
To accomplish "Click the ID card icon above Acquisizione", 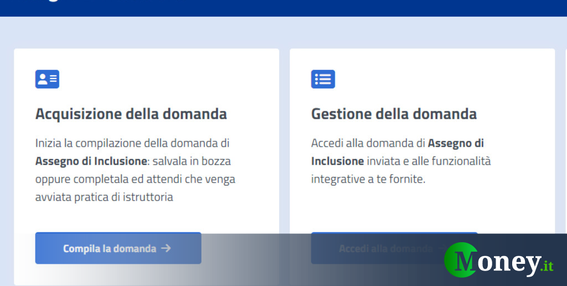I will 47,79.
